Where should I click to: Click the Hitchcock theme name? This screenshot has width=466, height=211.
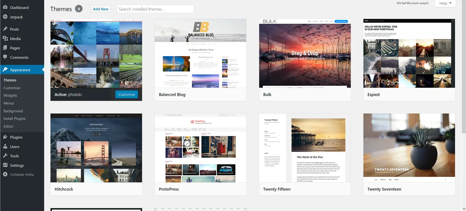64,189
